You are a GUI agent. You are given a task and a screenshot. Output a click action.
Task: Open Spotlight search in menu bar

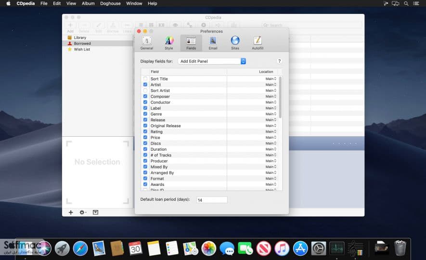click(406, 3)
